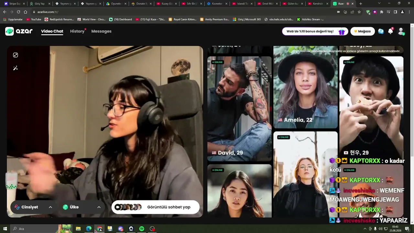This screenshot has height=233, width=414.
Task: Expand the local video to fullscreen
Action: click(x=16, y=55)
